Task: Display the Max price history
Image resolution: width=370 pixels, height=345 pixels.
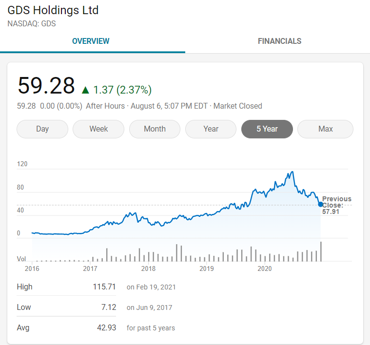Action: (x=325, y=129)
